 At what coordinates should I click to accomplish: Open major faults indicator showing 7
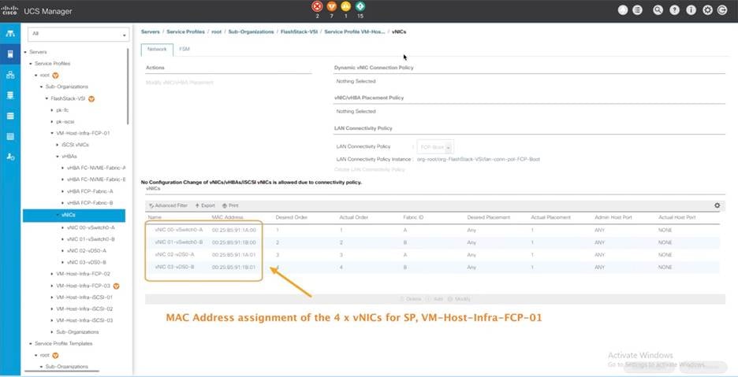[x=331, y=6]
